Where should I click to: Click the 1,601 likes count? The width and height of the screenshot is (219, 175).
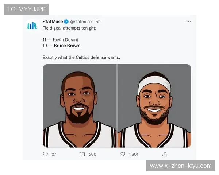coord(134,154)
